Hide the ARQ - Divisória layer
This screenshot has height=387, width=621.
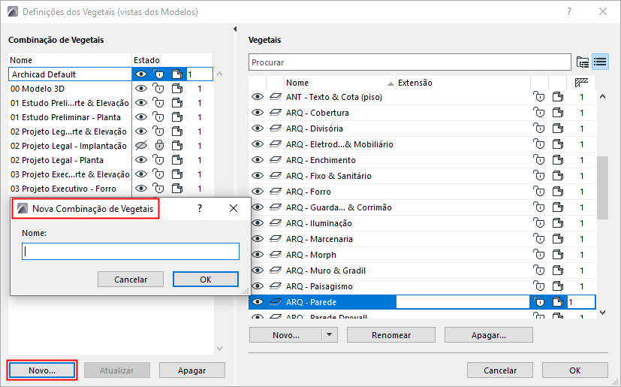click(x=258, y=128)
